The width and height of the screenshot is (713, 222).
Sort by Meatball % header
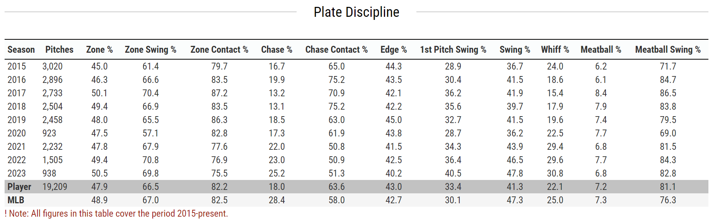pos(601,50)
